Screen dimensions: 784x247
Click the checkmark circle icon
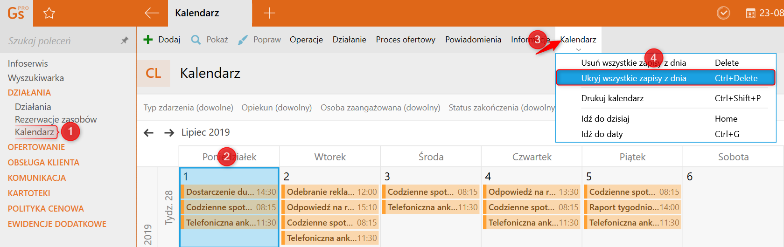(x=723, y=13)
